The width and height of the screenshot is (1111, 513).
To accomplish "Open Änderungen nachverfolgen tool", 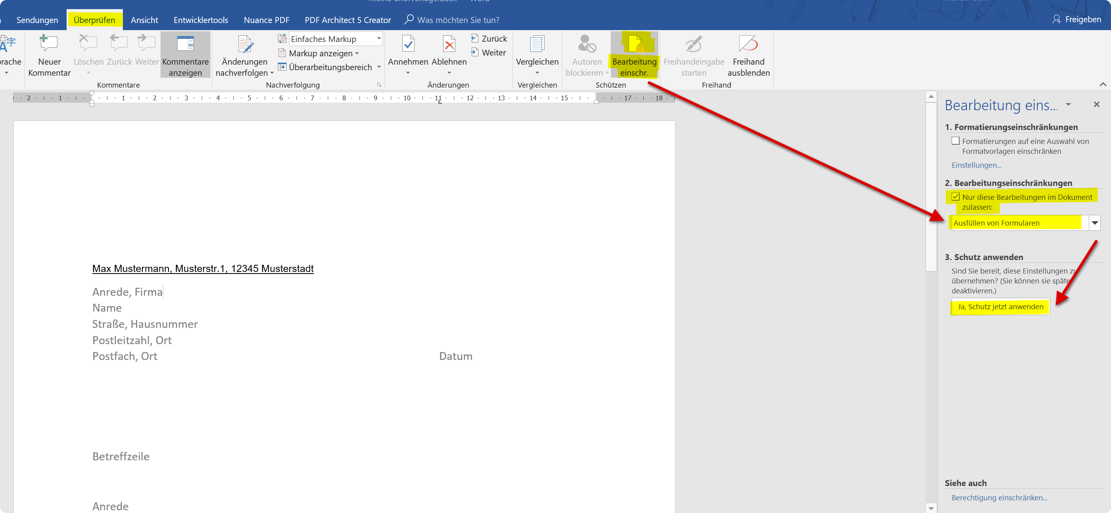I will (x=245, y=55).
